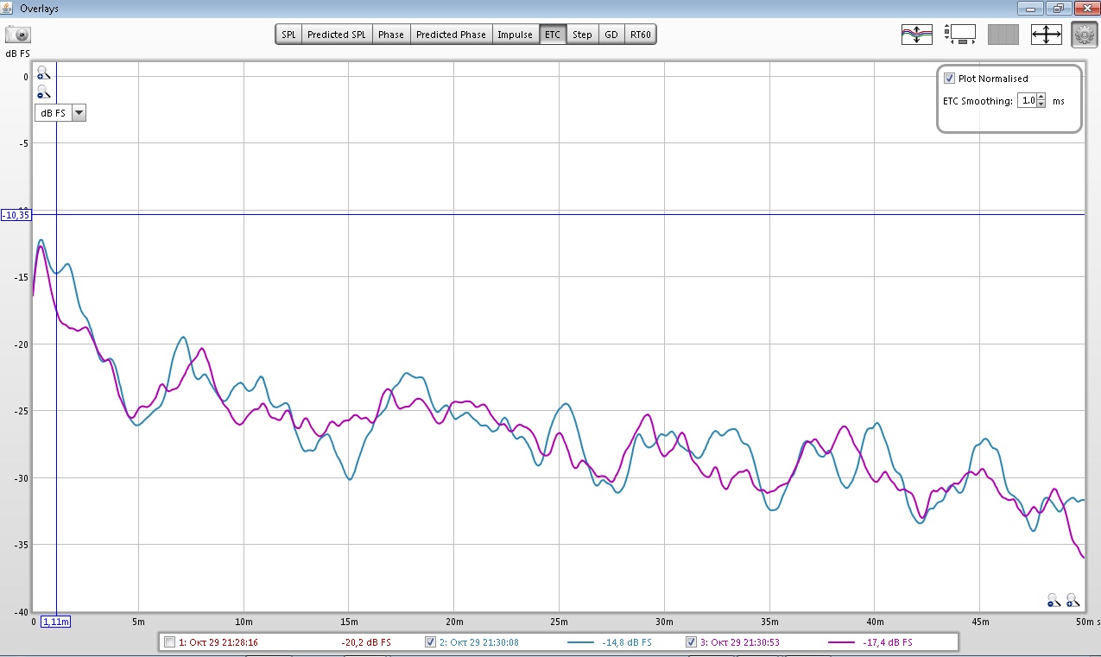Open the RT60 overlay tab
This screenshot has width=1101, height=657.
(641, 35)
